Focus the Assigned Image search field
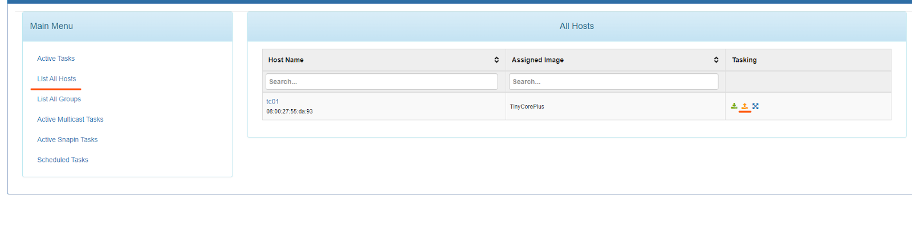 pos(613,82)
